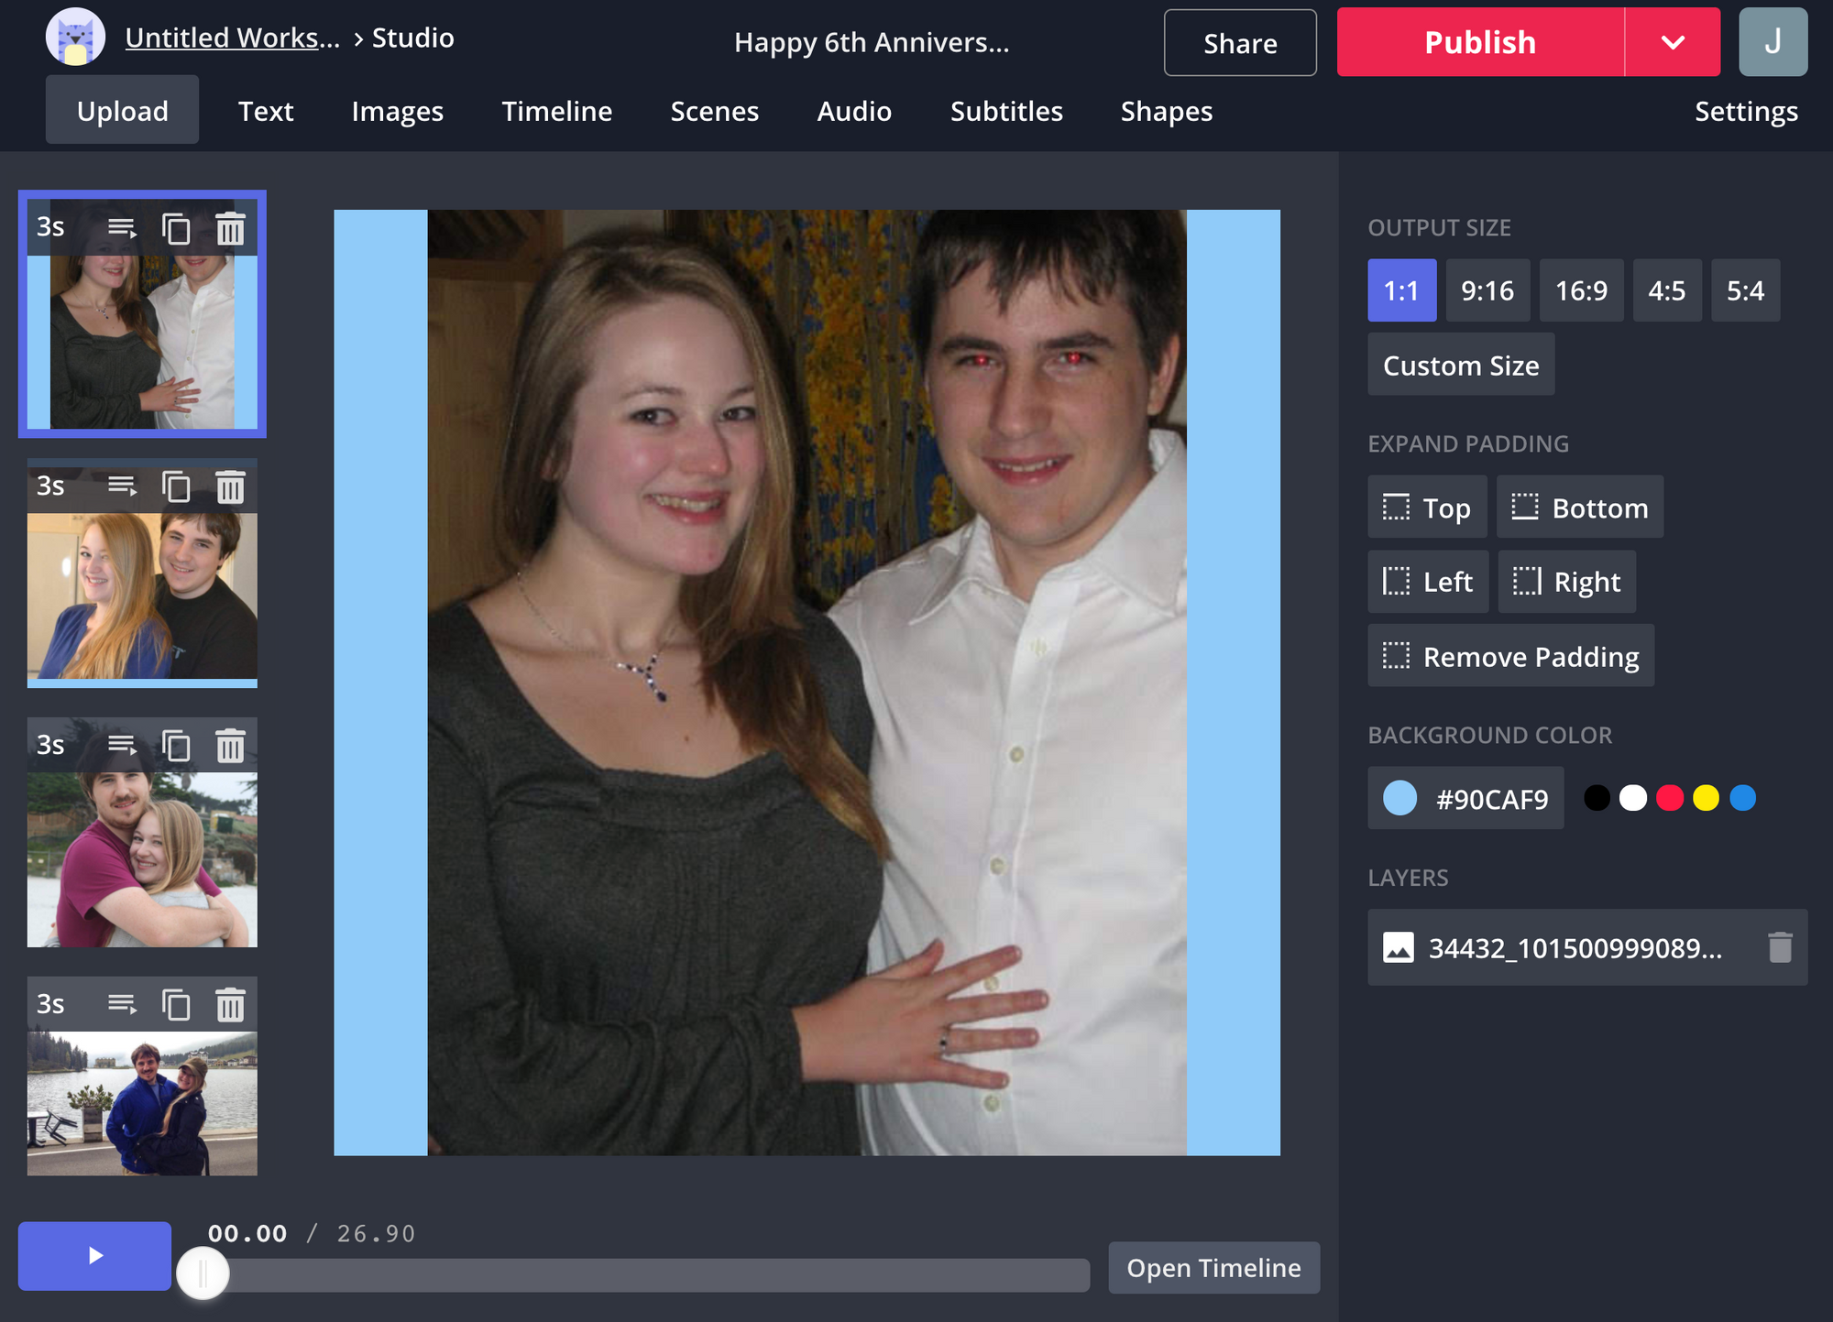The height and width of the screenshot is (1322, 1833).
Task: Open scene options icon on third scene
Action: [x=122, y=746]
